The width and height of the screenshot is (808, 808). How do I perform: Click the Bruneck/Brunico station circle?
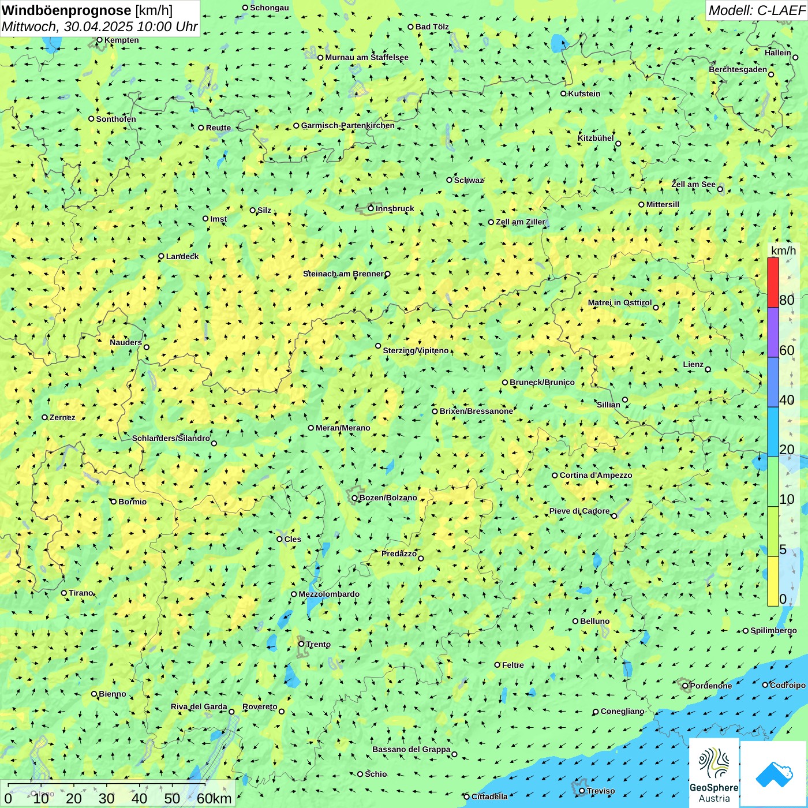tap(505, 382)
